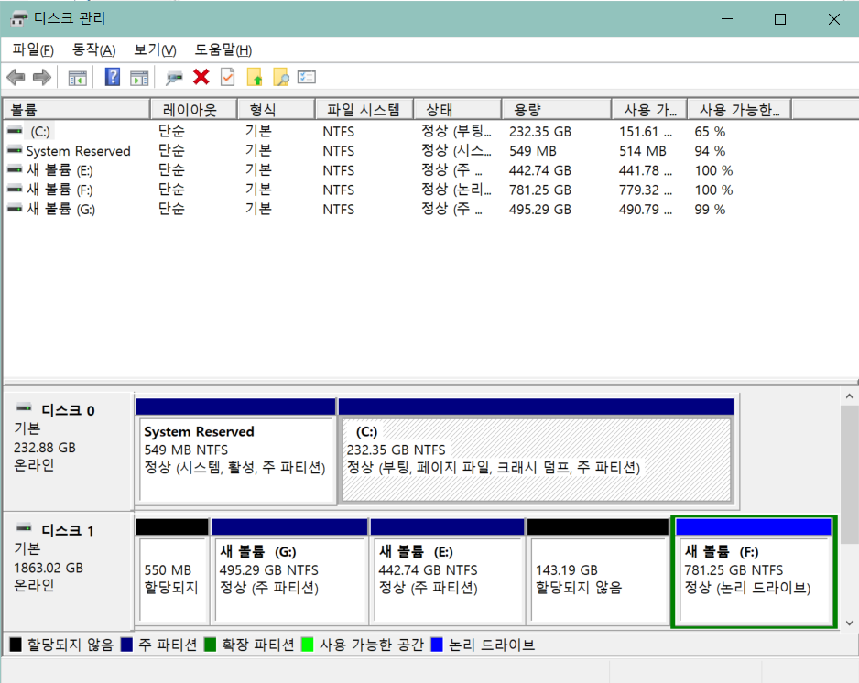Click the back navigation arrow in the toolbar

tap(16, 77)
